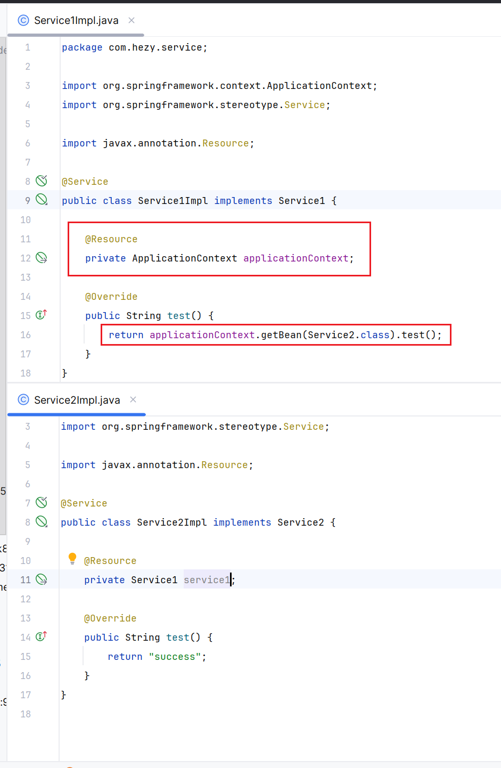The image size is (501, 768).
Task: Click Spring bean gutter icon beside class Service1Impl
Action: click(42, 200)
